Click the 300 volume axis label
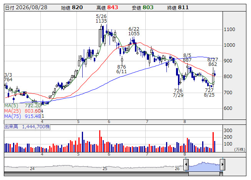Screen dimensions: 251x180 (x=228, y=131)
